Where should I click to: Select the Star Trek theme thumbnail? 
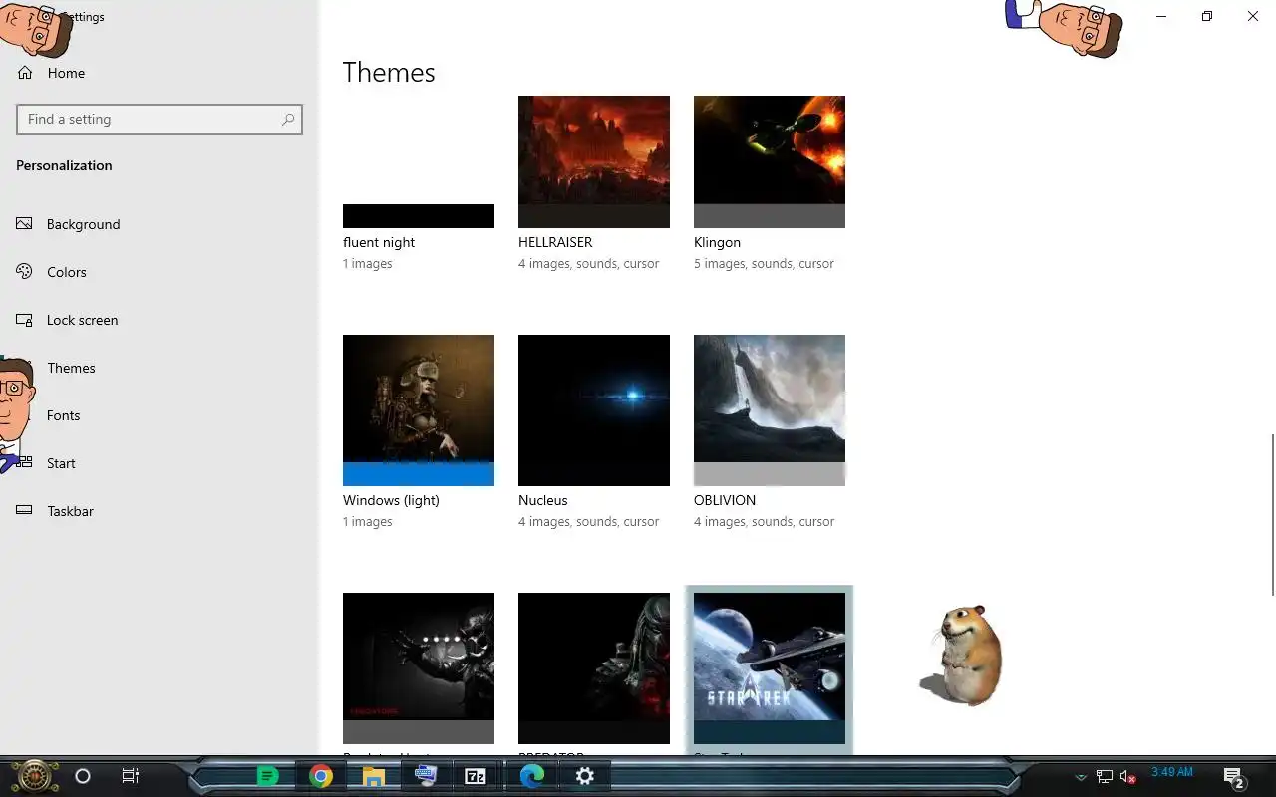[x=770, y=667]
